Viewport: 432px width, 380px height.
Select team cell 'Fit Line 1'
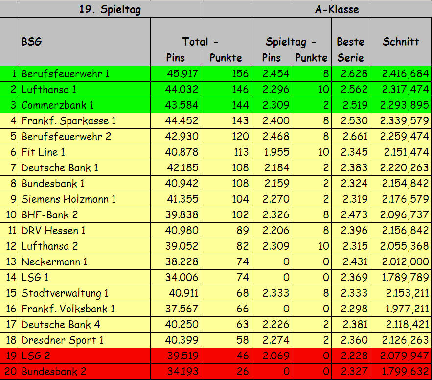coord(85,152)
